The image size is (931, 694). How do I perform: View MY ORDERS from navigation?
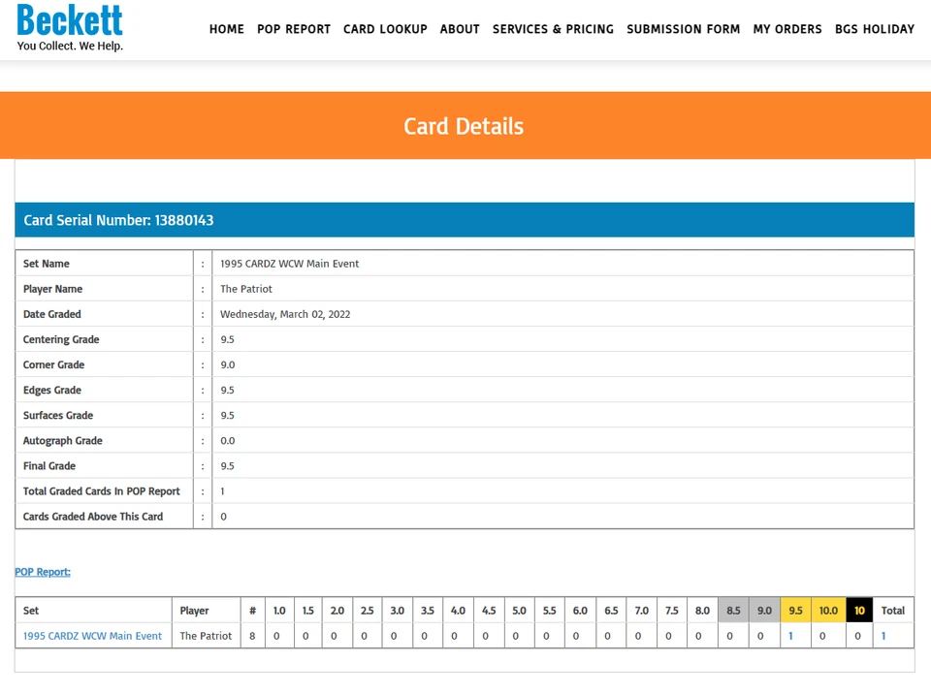pos(787,29)
